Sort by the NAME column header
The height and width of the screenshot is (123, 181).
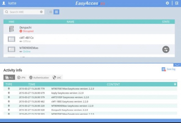coord(71,22)
